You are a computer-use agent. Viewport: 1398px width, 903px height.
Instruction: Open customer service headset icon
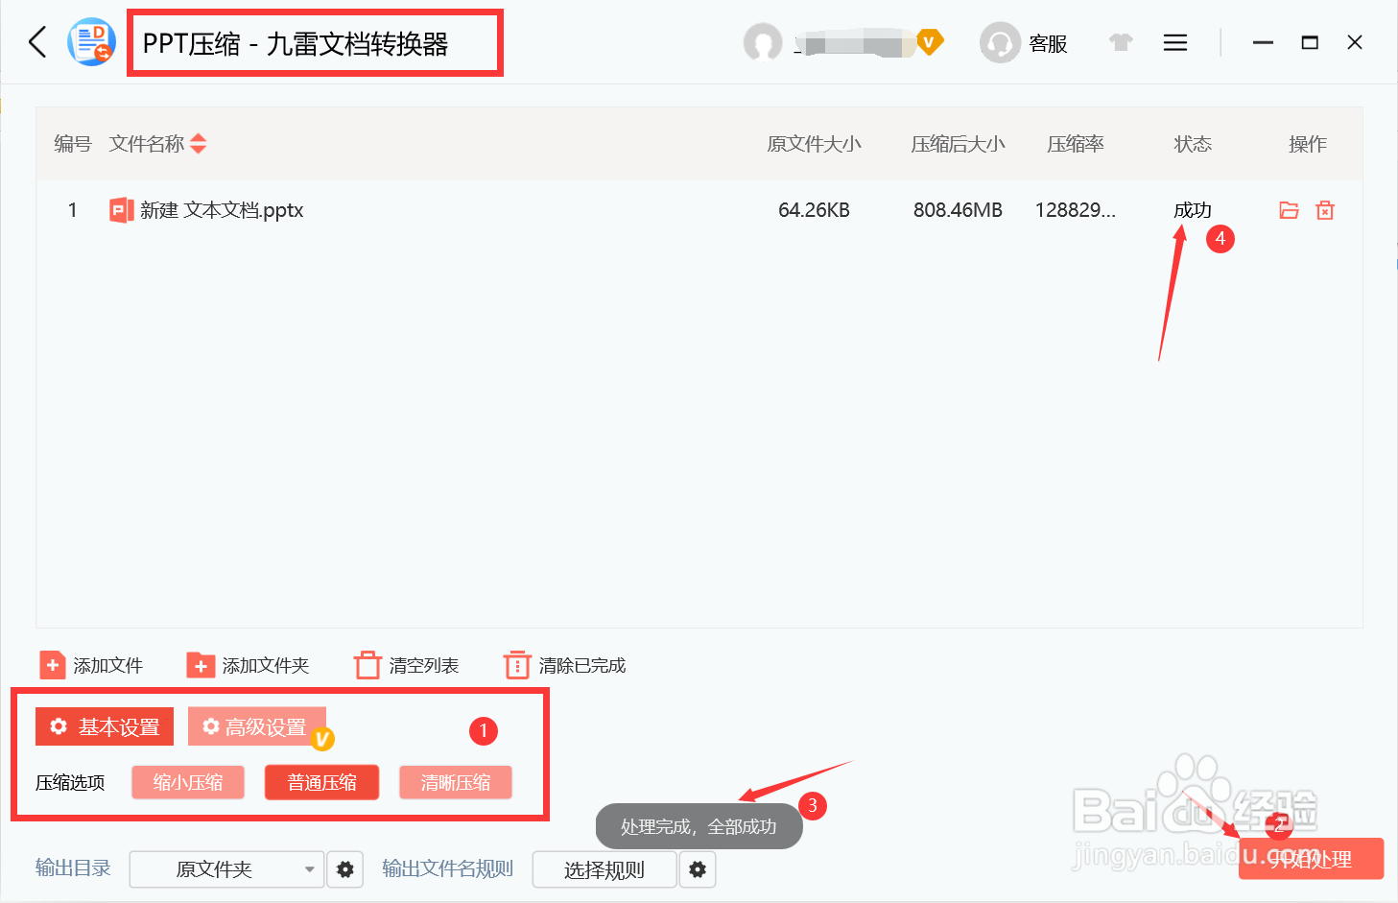tap(1000, 42)
